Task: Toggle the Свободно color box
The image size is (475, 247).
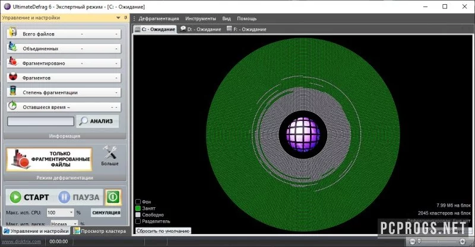Action: pos(138,214)
